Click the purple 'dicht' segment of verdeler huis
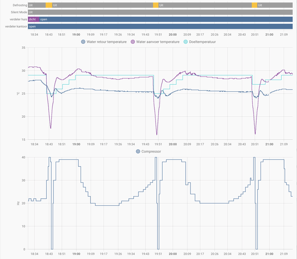 pos(33,19)
